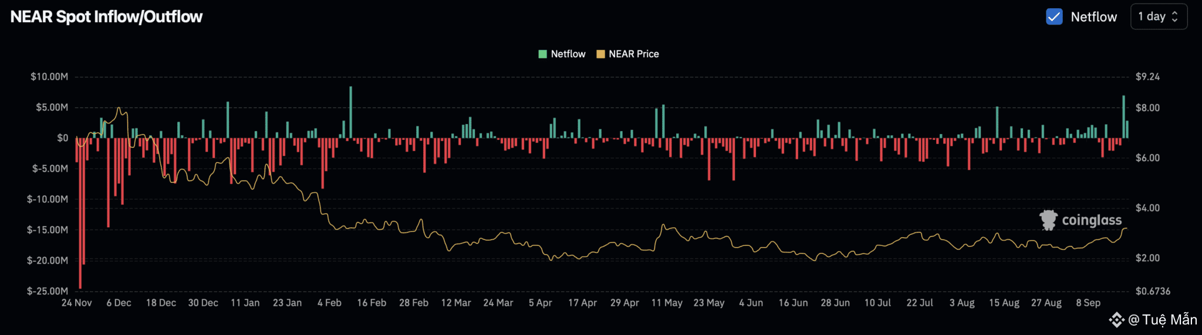This screenshot has height=335, width=1202.
Task: Click the 22 Jul date label
Action: tap(920, 303)
